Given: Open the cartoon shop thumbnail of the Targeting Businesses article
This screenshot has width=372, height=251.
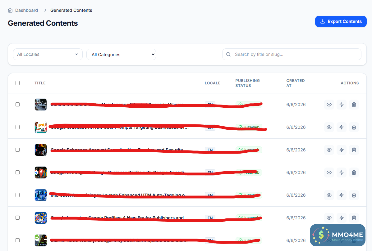Looking at the screenshot, I should pyautogui.click(x=41, y=127).
